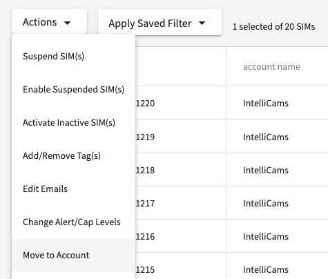Click IntelliCams account in row 1217
This screenshot has width=328, height=279.
click(x=266, y=204)
